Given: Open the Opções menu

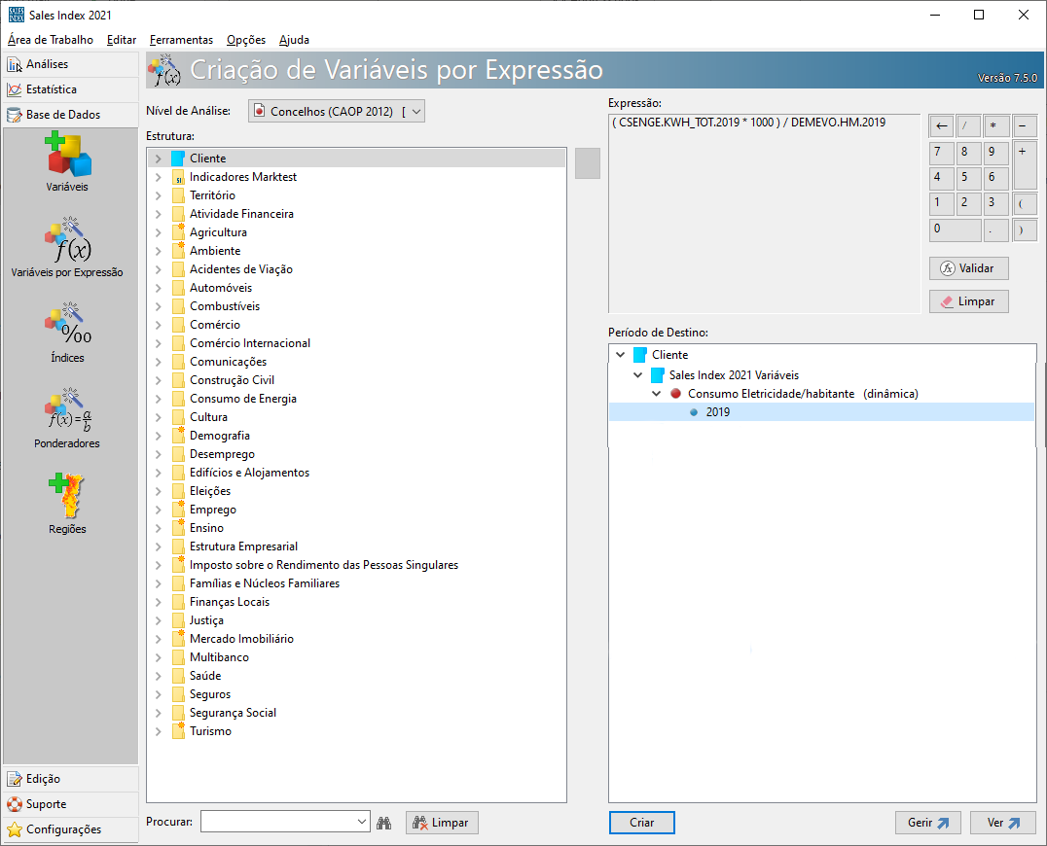Looking at the screenshot, I should [x=246, y=40].
